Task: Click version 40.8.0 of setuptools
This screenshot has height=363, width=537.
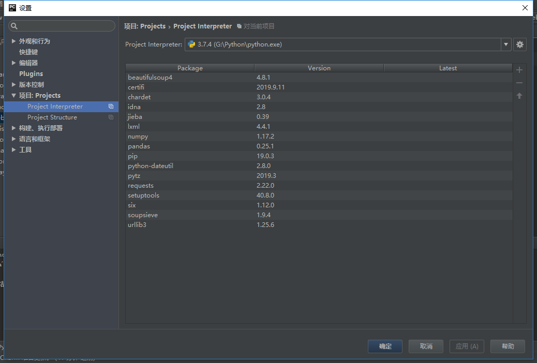Action: (265, 195)
